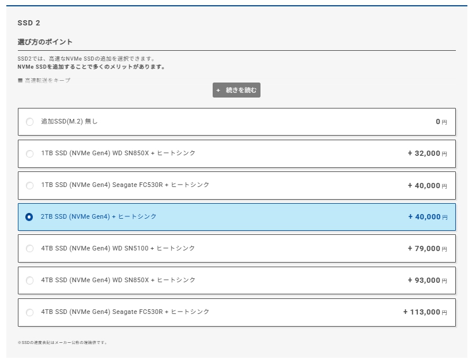The image size is (472, 363).
Task: Click the + 113,000円 price label
Action: pyautogui.click(x=425, y=312)
